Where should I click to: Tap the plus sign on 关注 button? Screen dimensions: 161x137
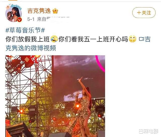tap(139, 13)
